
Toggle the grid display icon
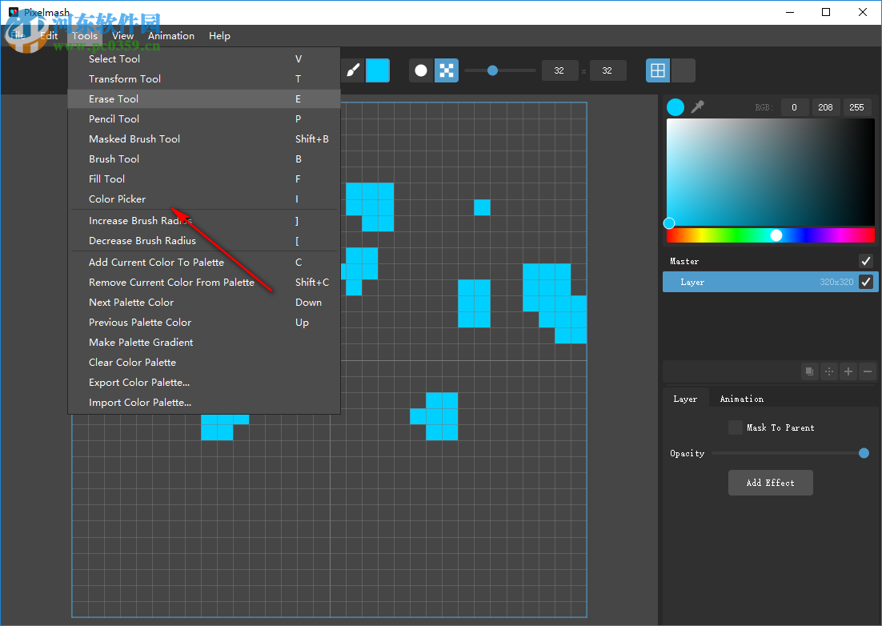tap(657, 70)
